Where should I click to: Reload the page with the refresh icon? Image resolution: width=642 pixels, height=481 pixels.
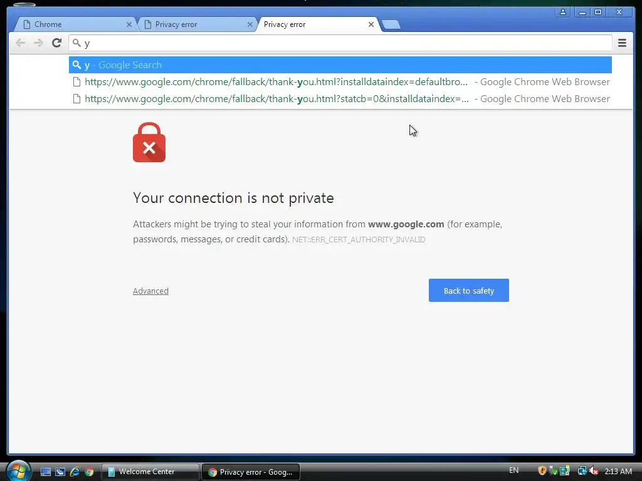pyautogui.click(x=56, y=43)
